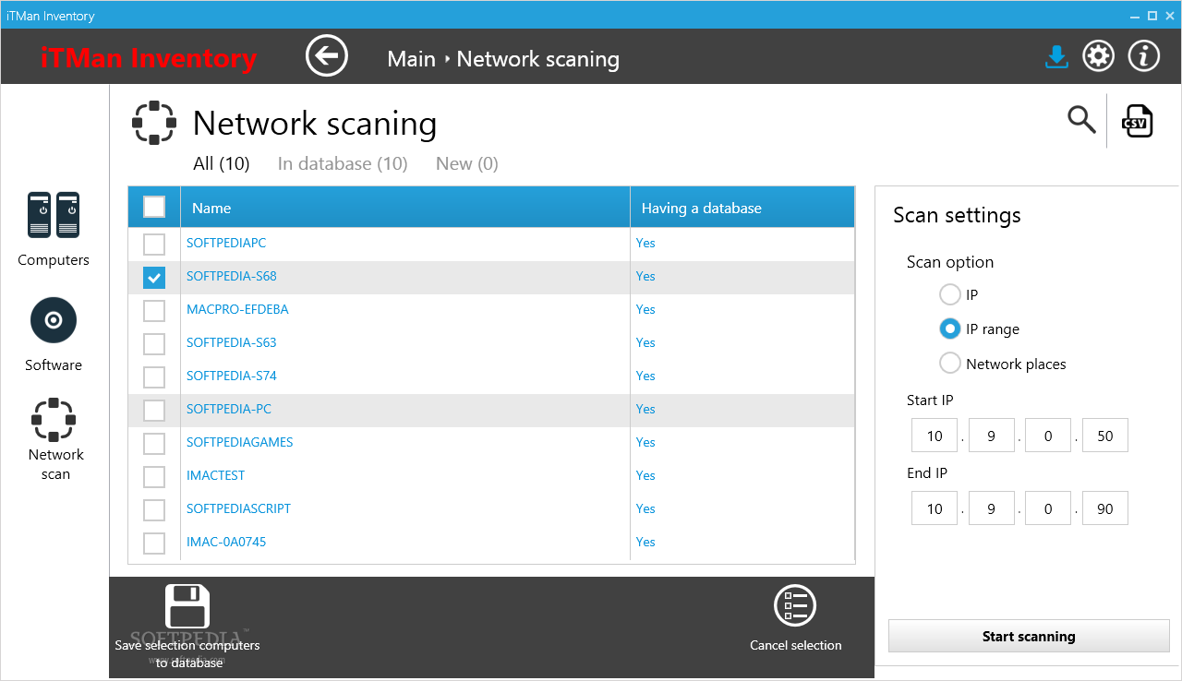Save selection computers to database
The width and height of the screenshot is (1182, 681).
pos(187,627)
